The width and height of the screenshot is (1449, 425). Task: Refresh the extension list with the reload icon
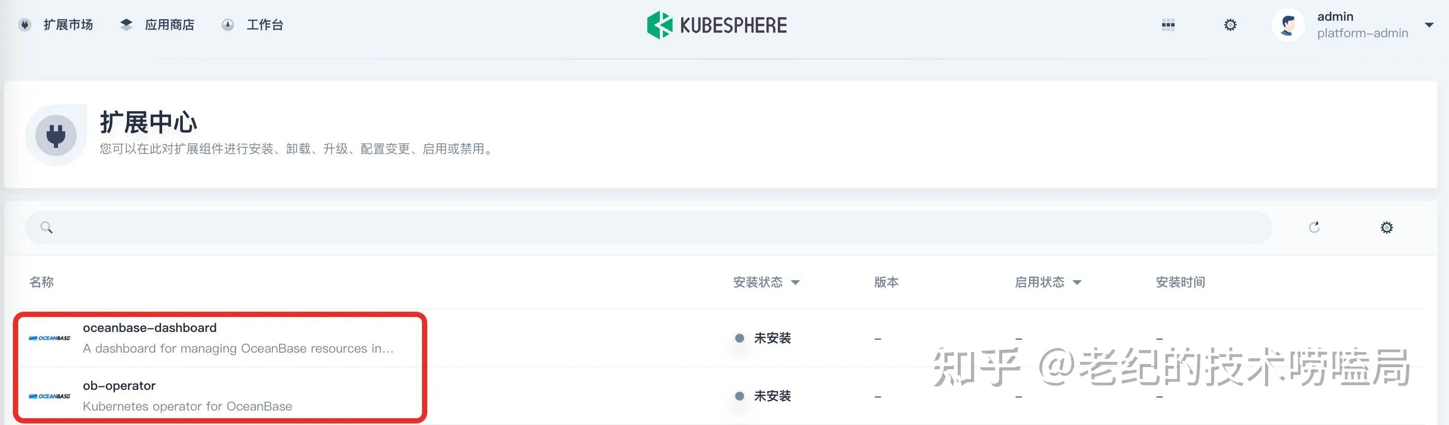[x=1314, y=227]
